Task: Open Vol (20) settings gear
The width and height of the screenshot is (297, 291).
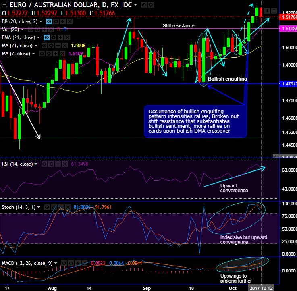Action: coord(37,29)
